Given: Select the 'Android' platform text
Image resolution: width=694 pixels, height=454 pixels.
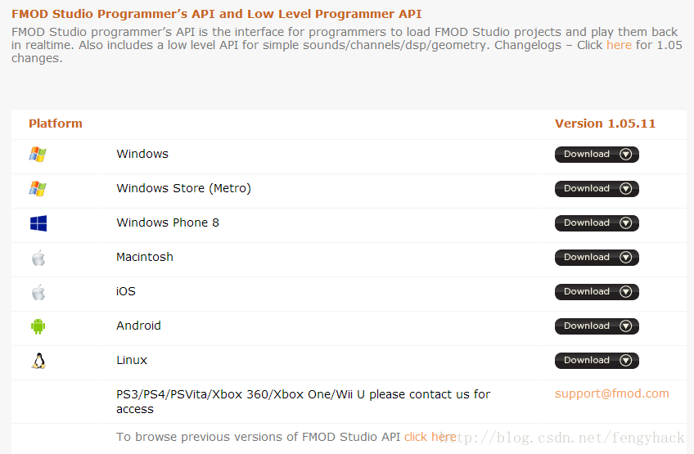Looking at the screenshot, I should (138, 326).
